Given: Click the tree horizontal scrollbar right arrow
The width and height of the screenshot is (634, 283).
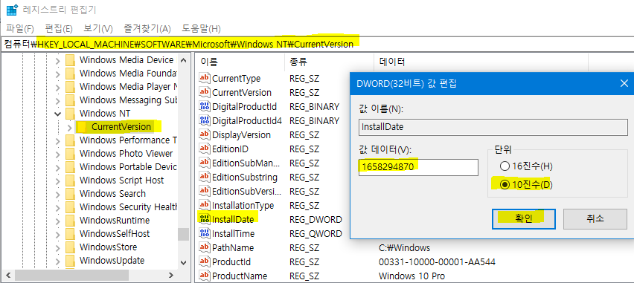Looking at the screenshot, I should [x=171, y=276].
